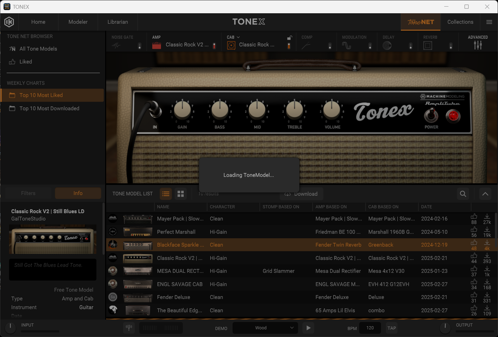Toggle the cab lock icon
Screen dimensions: 498x337
[x=289, y=38]
